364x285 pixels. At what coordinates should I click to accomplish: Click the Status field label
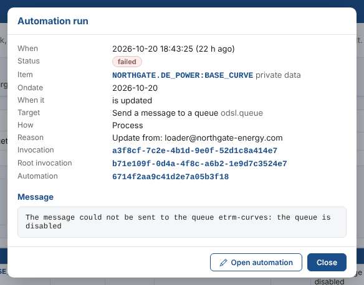pyautogui.click(x=29, y=61)
